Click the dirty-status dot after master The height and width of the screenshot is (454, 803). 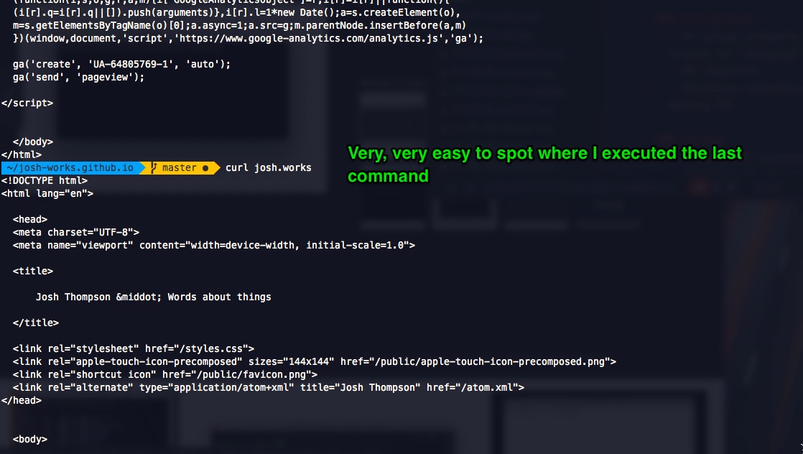click(x=205, y=168)
